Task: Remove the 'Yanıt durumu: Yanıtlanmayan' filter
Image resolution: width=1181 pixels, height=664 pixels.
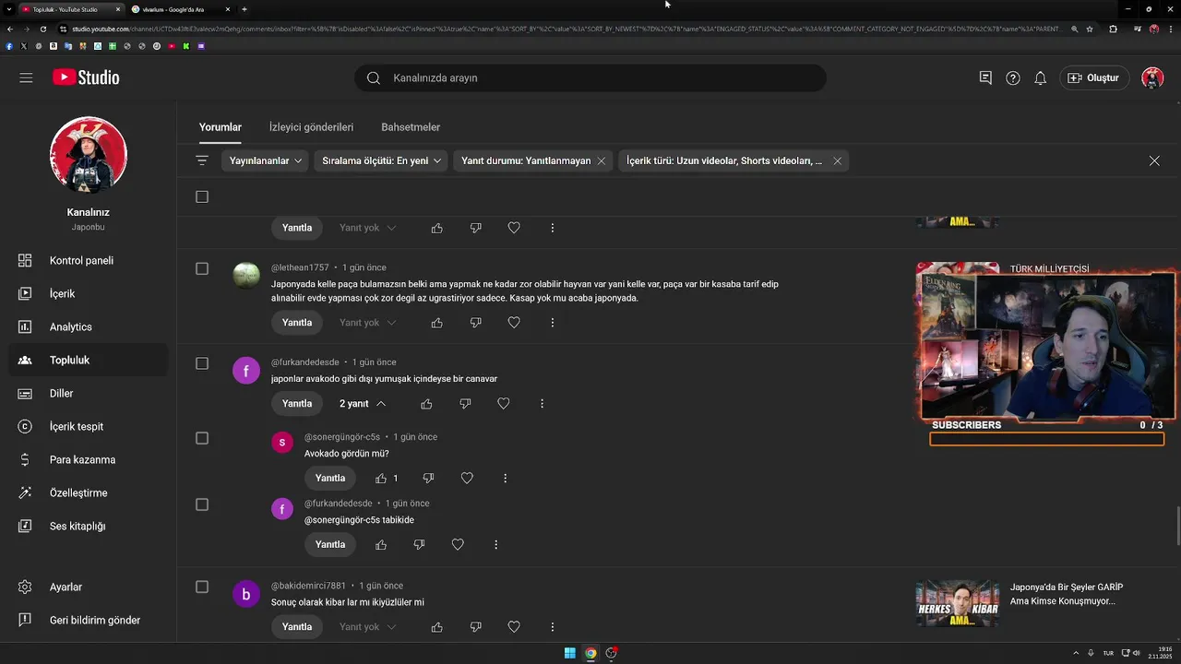Action: [x=602, y=160]
